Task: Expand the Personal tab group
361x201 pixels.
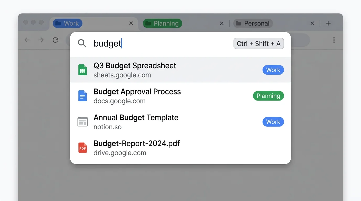Action: [x=253, y=23]
